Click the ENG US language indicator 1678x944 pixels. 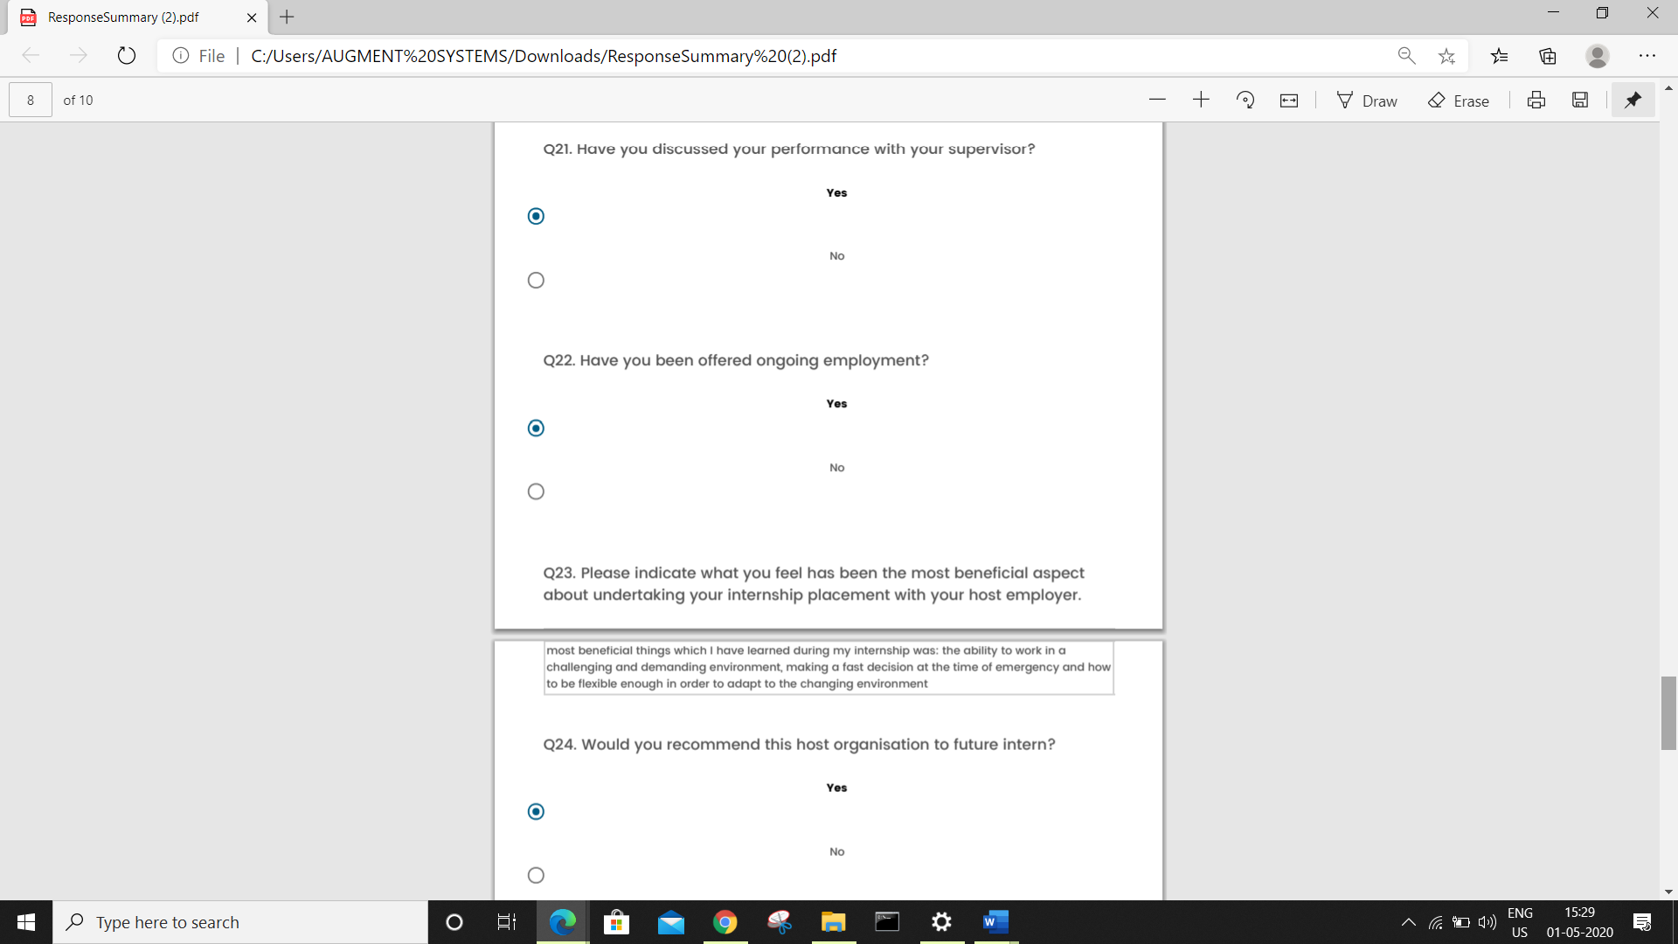coord(1520,922)
